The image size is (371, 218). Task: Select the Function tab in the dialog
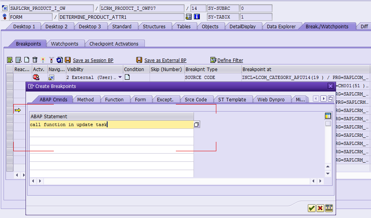114,100
